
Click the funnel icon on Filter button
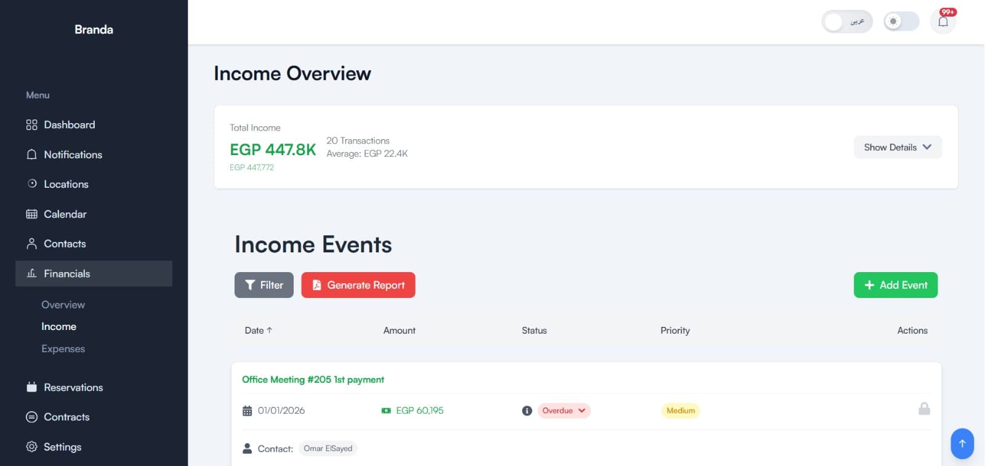(x=250, y=285)
